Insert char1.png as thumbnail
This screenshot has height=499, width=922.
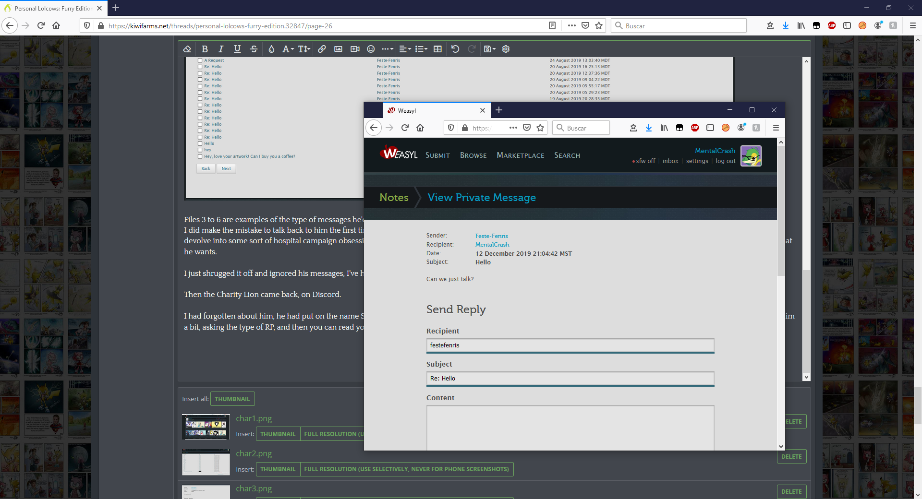278,434
